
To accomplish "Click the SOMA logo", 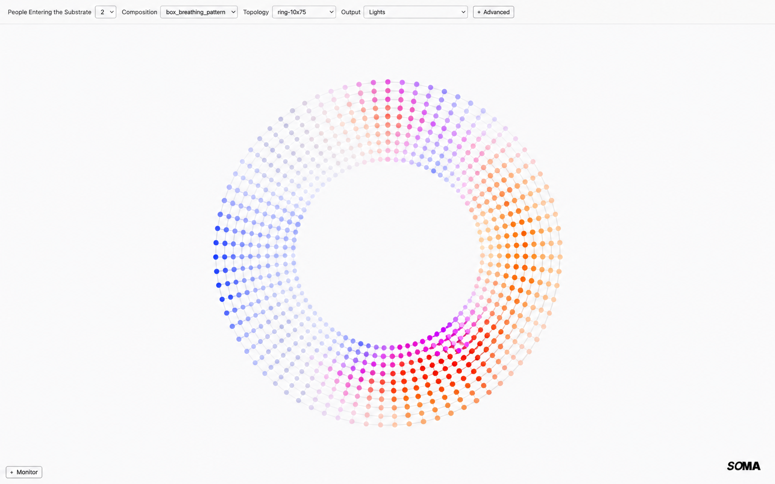I will click(744, 466).
